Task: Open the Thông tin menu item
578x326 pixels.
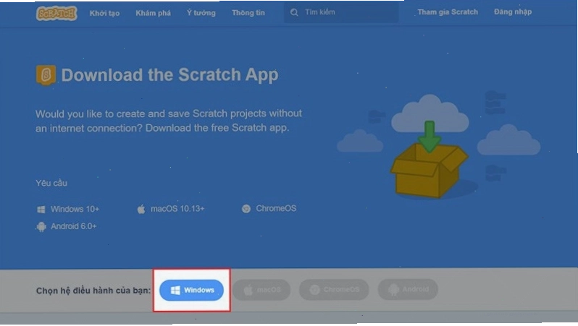Action: 248,12
